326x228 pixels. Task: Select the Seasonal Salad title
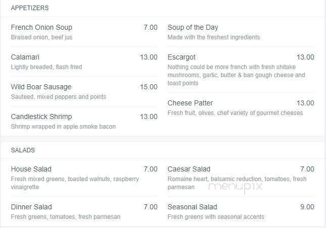tap(192, 207)
